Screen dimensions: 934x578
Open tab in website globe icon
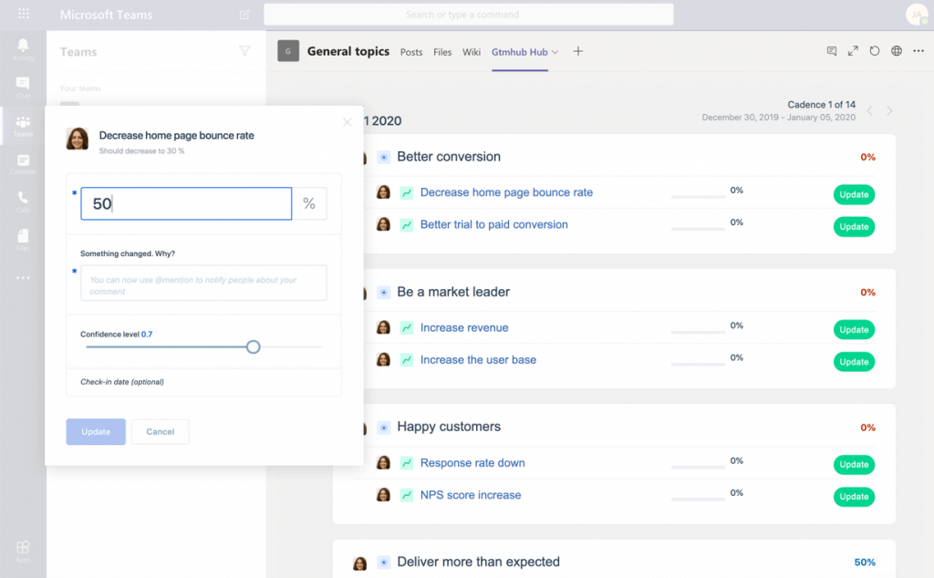tap(897, 51)
